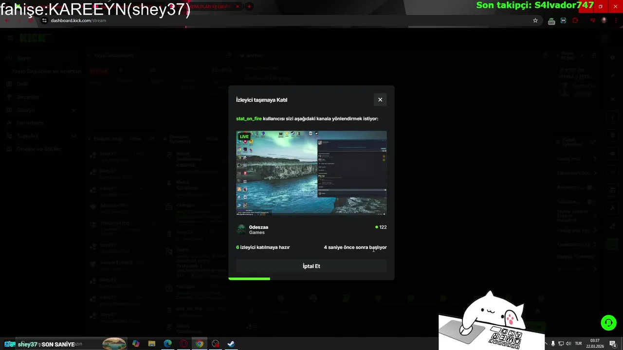Go back with the browser back arrow
623x350 pixels.
pos(7,20)
